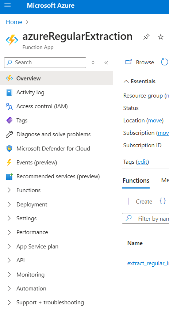Click the Home breadcrumb link
The image size is (169, 331).
click(14, 22)
